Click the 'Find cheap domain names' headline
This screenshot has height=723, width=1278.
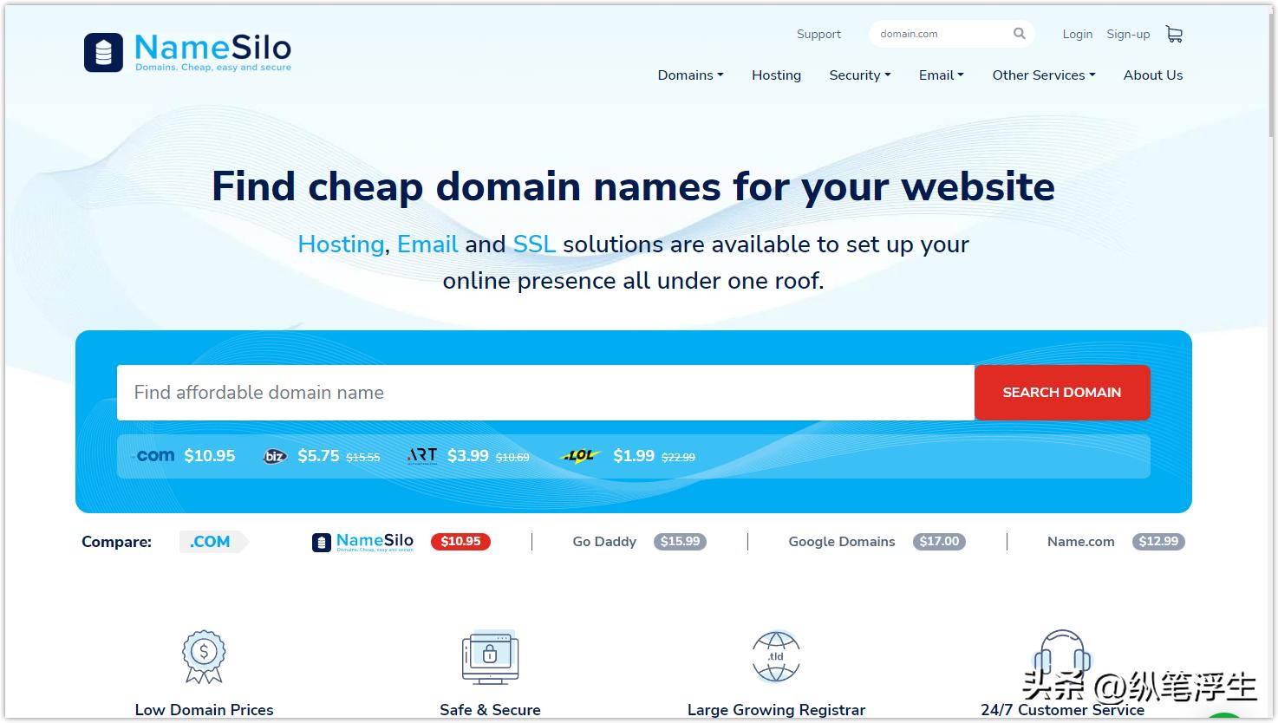coord(633,186)
